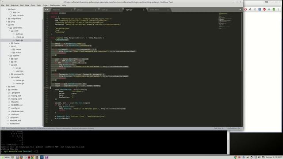This screenshot has height=159, width=283.
Task: Collapse the system folder
Action: coord(8,56)
